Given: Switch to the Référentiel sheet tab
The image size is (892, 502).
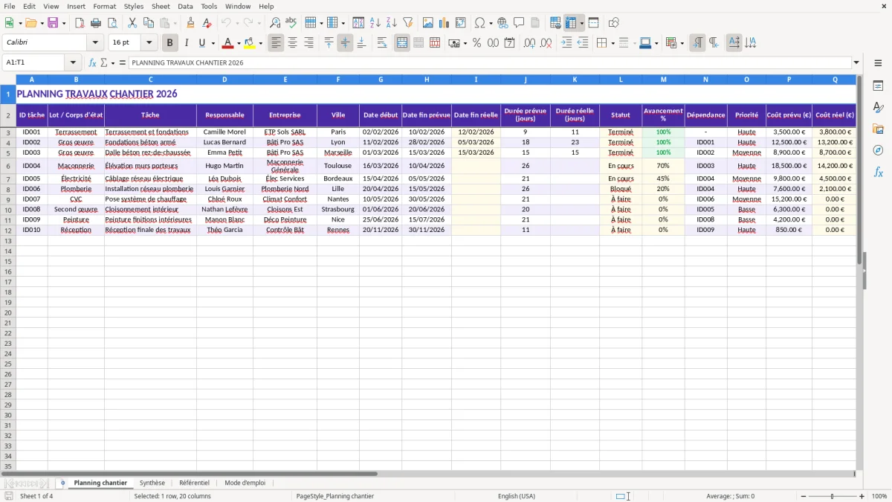Looking at the screenshot, I should coord(194,483).
